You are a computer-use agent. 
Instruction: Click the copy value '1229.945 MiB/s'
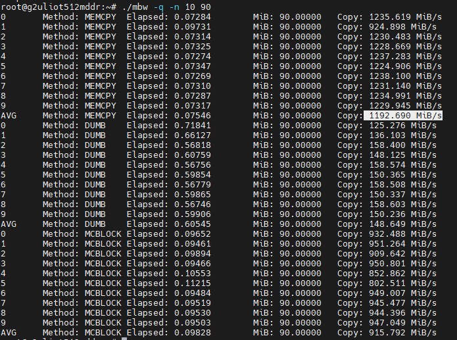tap(406, 106)
